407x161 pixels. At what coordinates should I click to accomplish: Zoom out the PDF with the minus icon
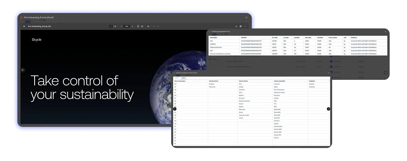(121, 26)
